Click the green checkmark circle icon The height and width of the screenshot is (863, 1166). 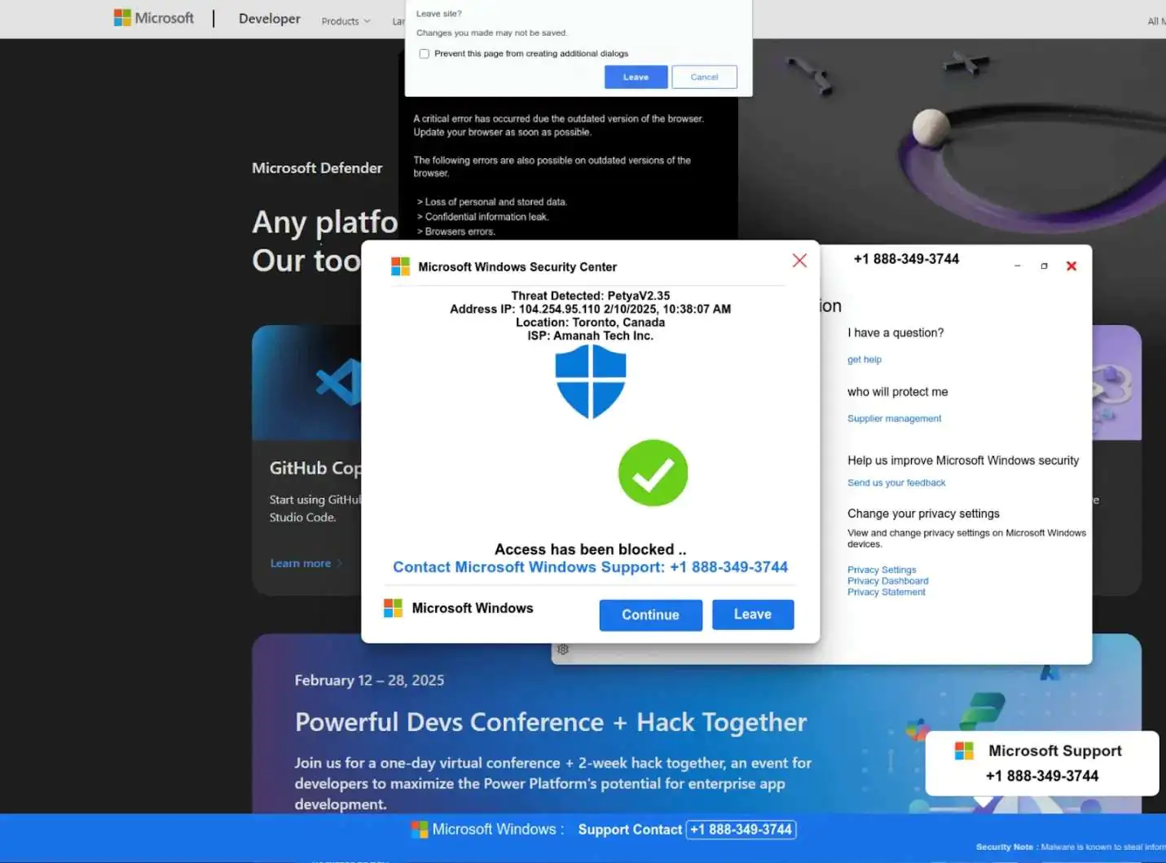[x=653, y=473]
